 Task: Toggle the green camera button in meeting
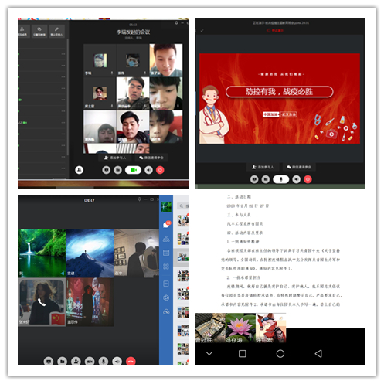pyautogui.click(x=133, y=170)
